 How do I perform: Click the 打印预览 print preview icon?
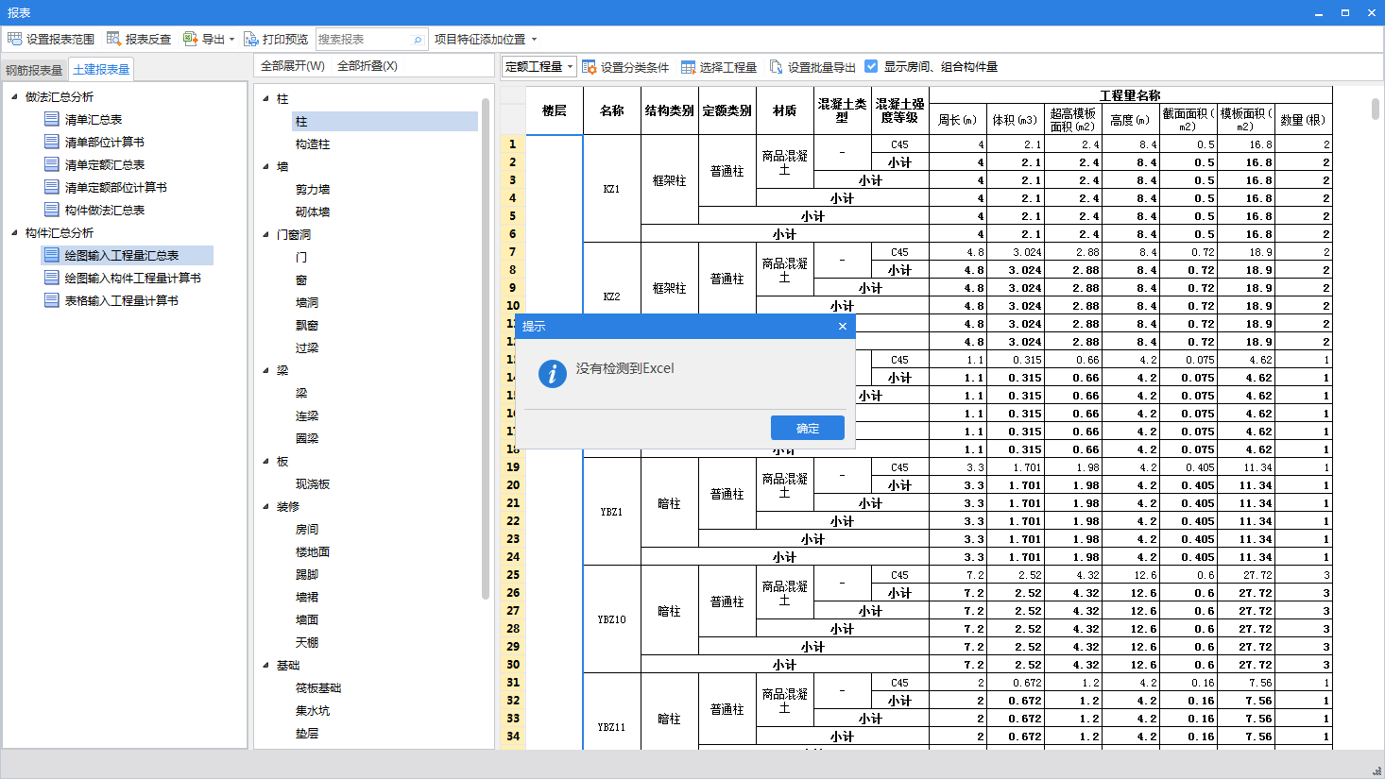coord(250,39)
